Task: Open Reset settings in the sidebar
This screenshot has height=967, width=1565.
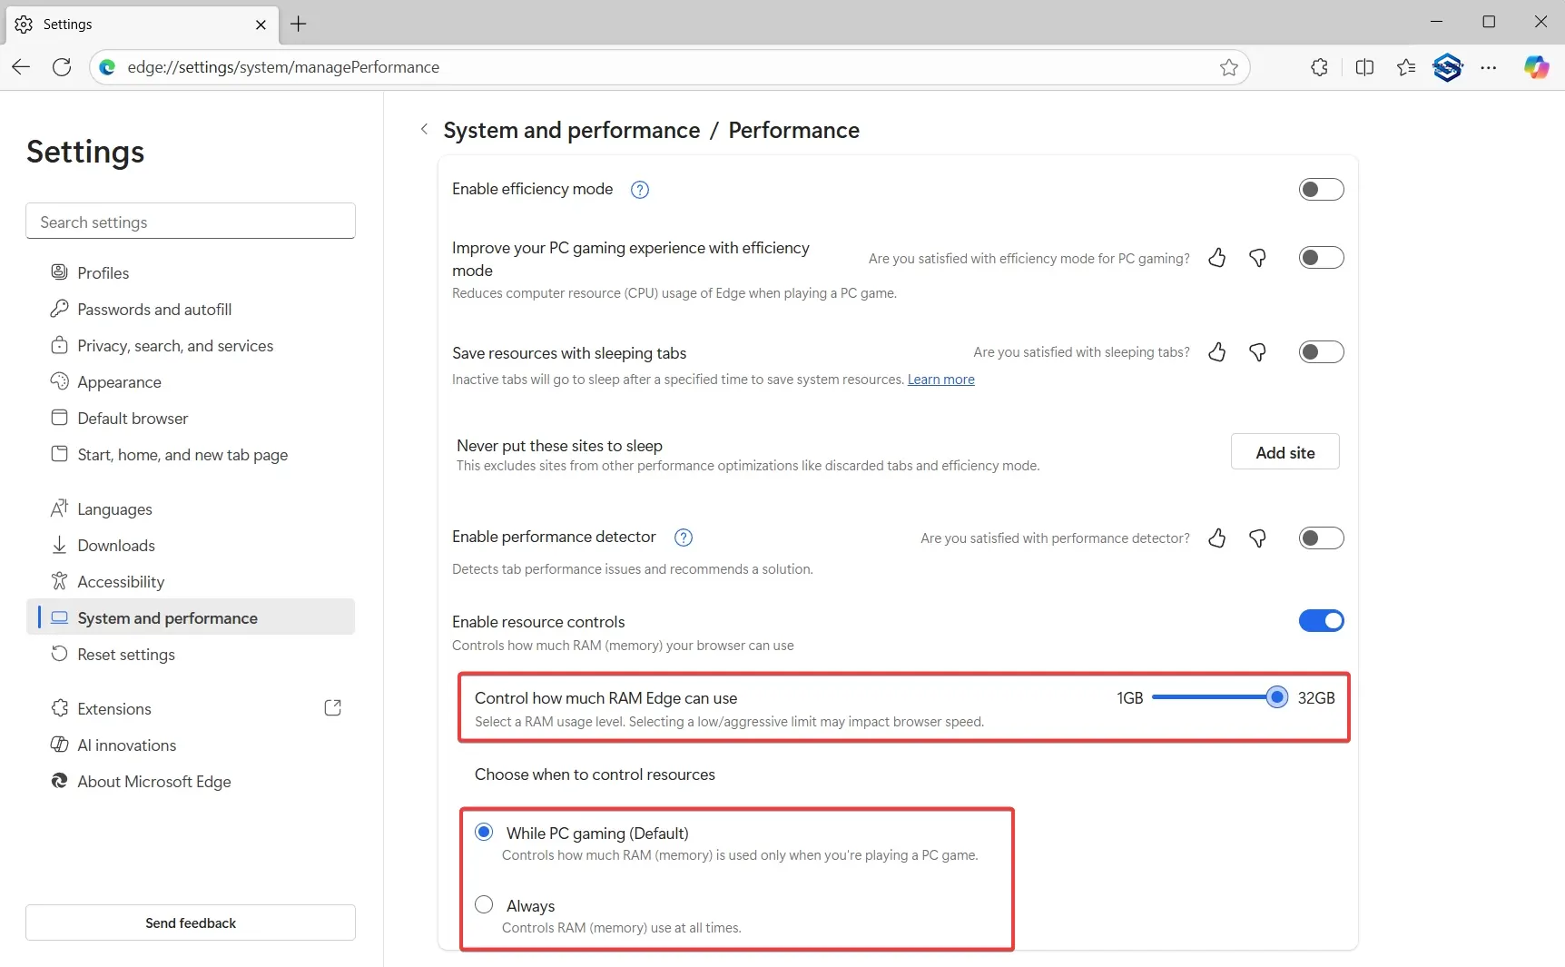Action: [125, 654]
